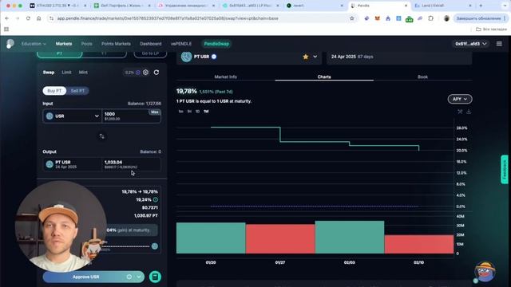Select the 1W chart timeframe

(x=206, y=112)
